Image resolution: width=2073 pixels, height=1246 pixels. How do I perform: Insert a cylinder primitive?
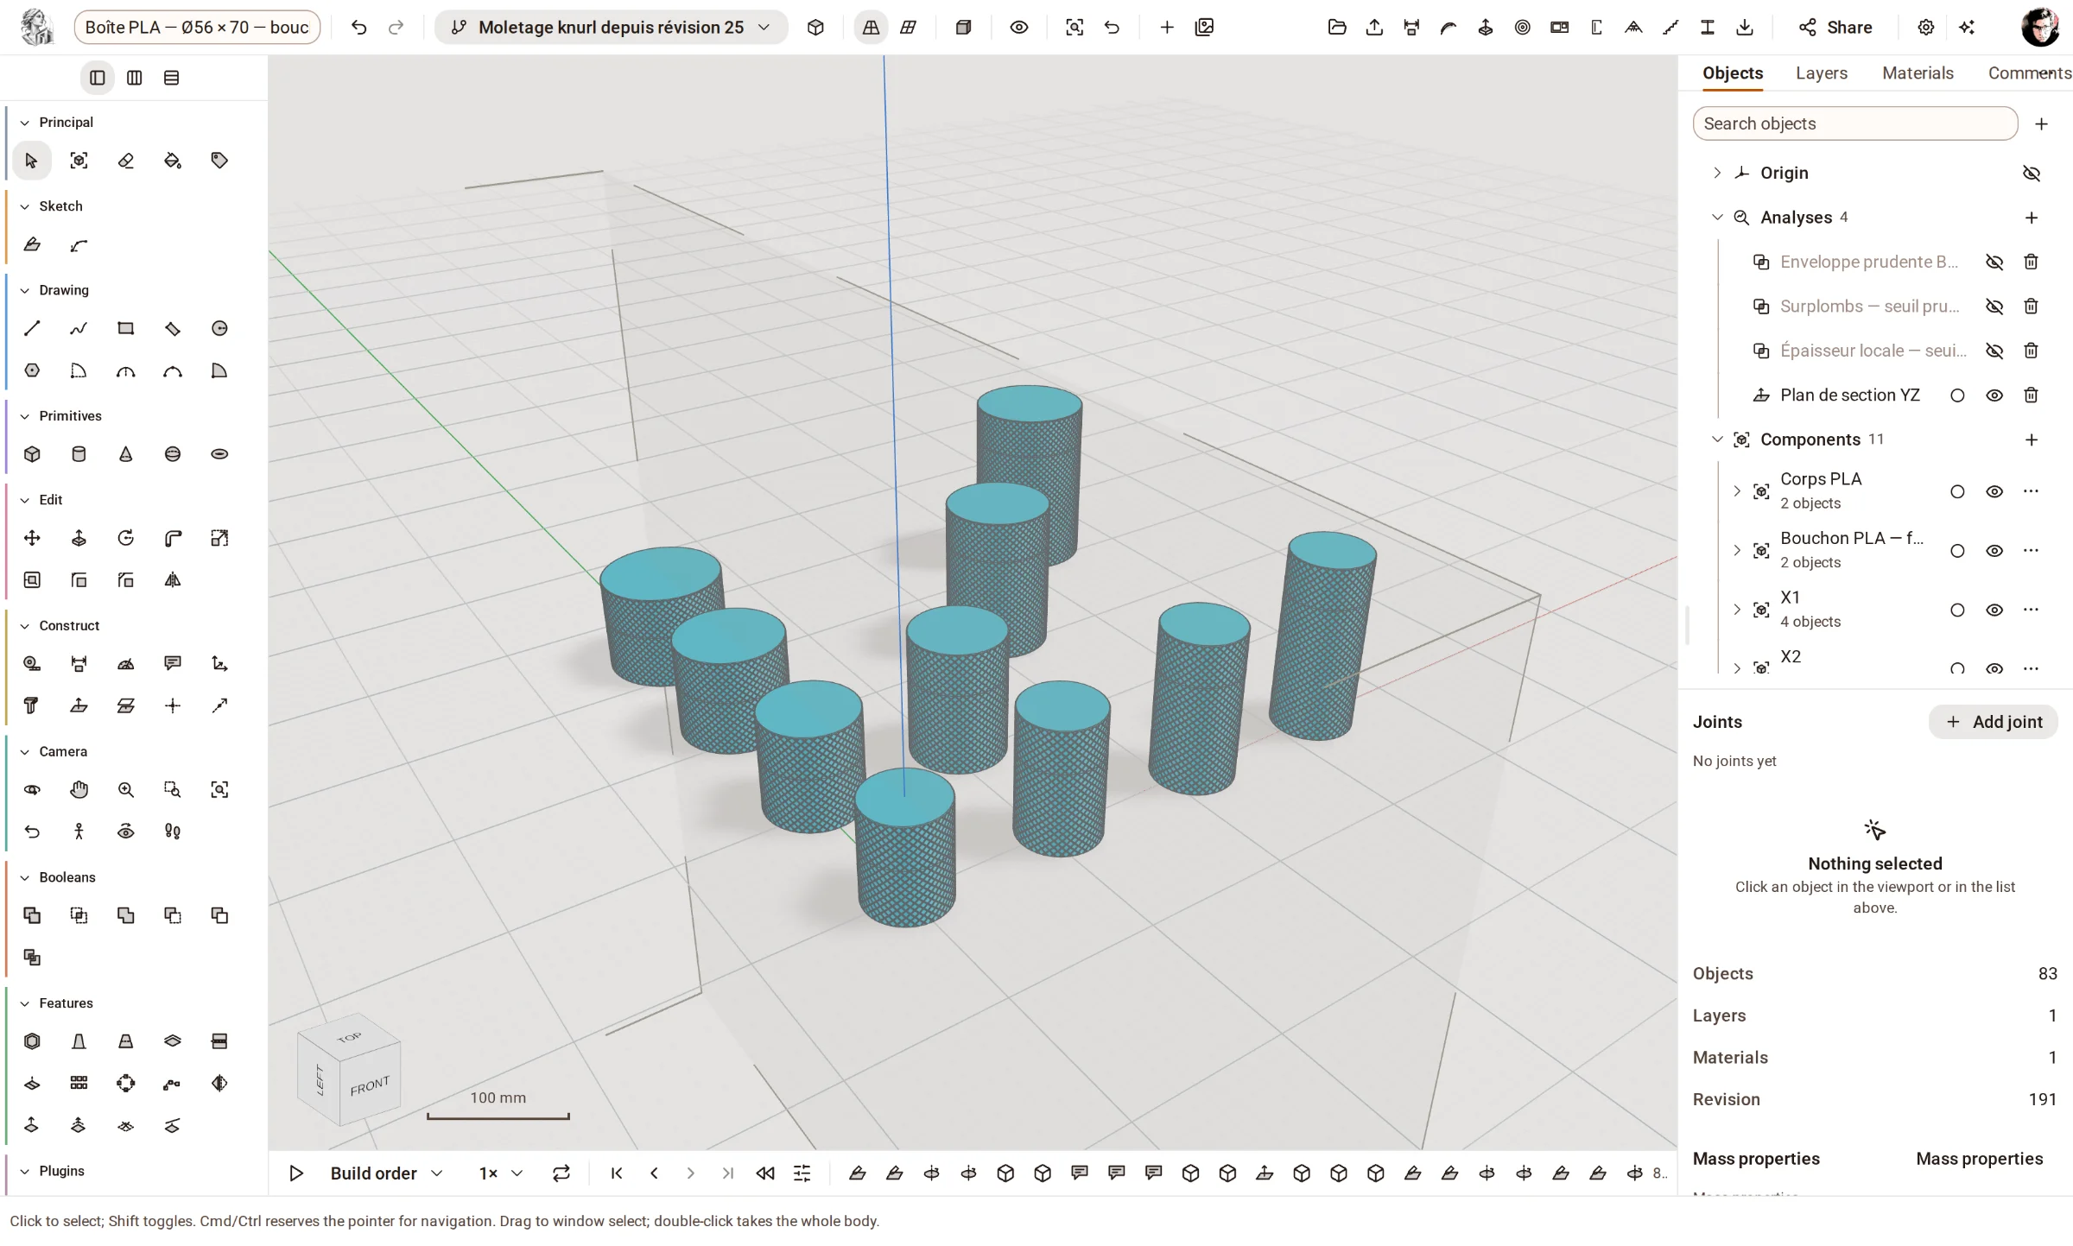click(79, 454)
